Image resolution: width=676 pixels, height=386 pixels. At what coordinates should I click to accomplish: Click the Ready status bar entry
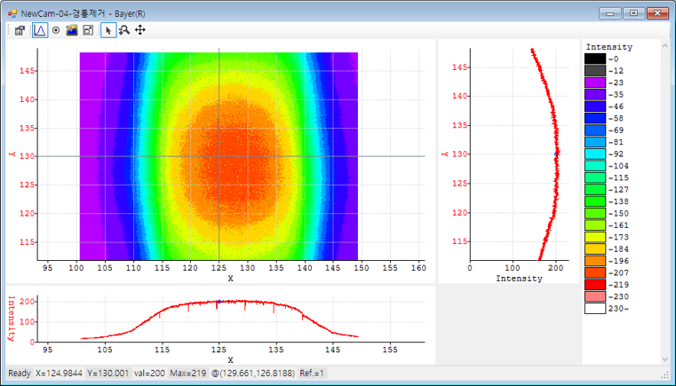tap(20, 373)
